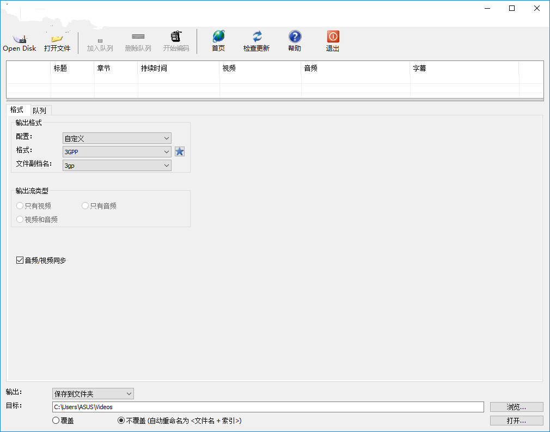Toggle the 音频/视频同步 checkbox

(20, 261)
